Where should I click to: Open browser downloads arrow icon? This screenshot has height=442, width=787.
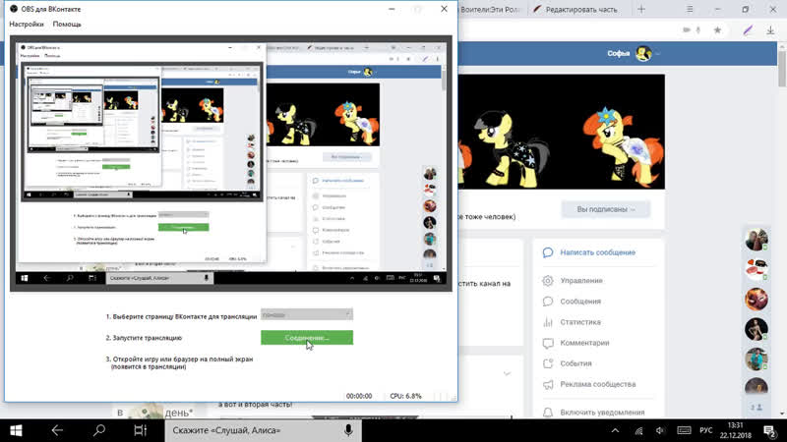click(x=770, y=30)
